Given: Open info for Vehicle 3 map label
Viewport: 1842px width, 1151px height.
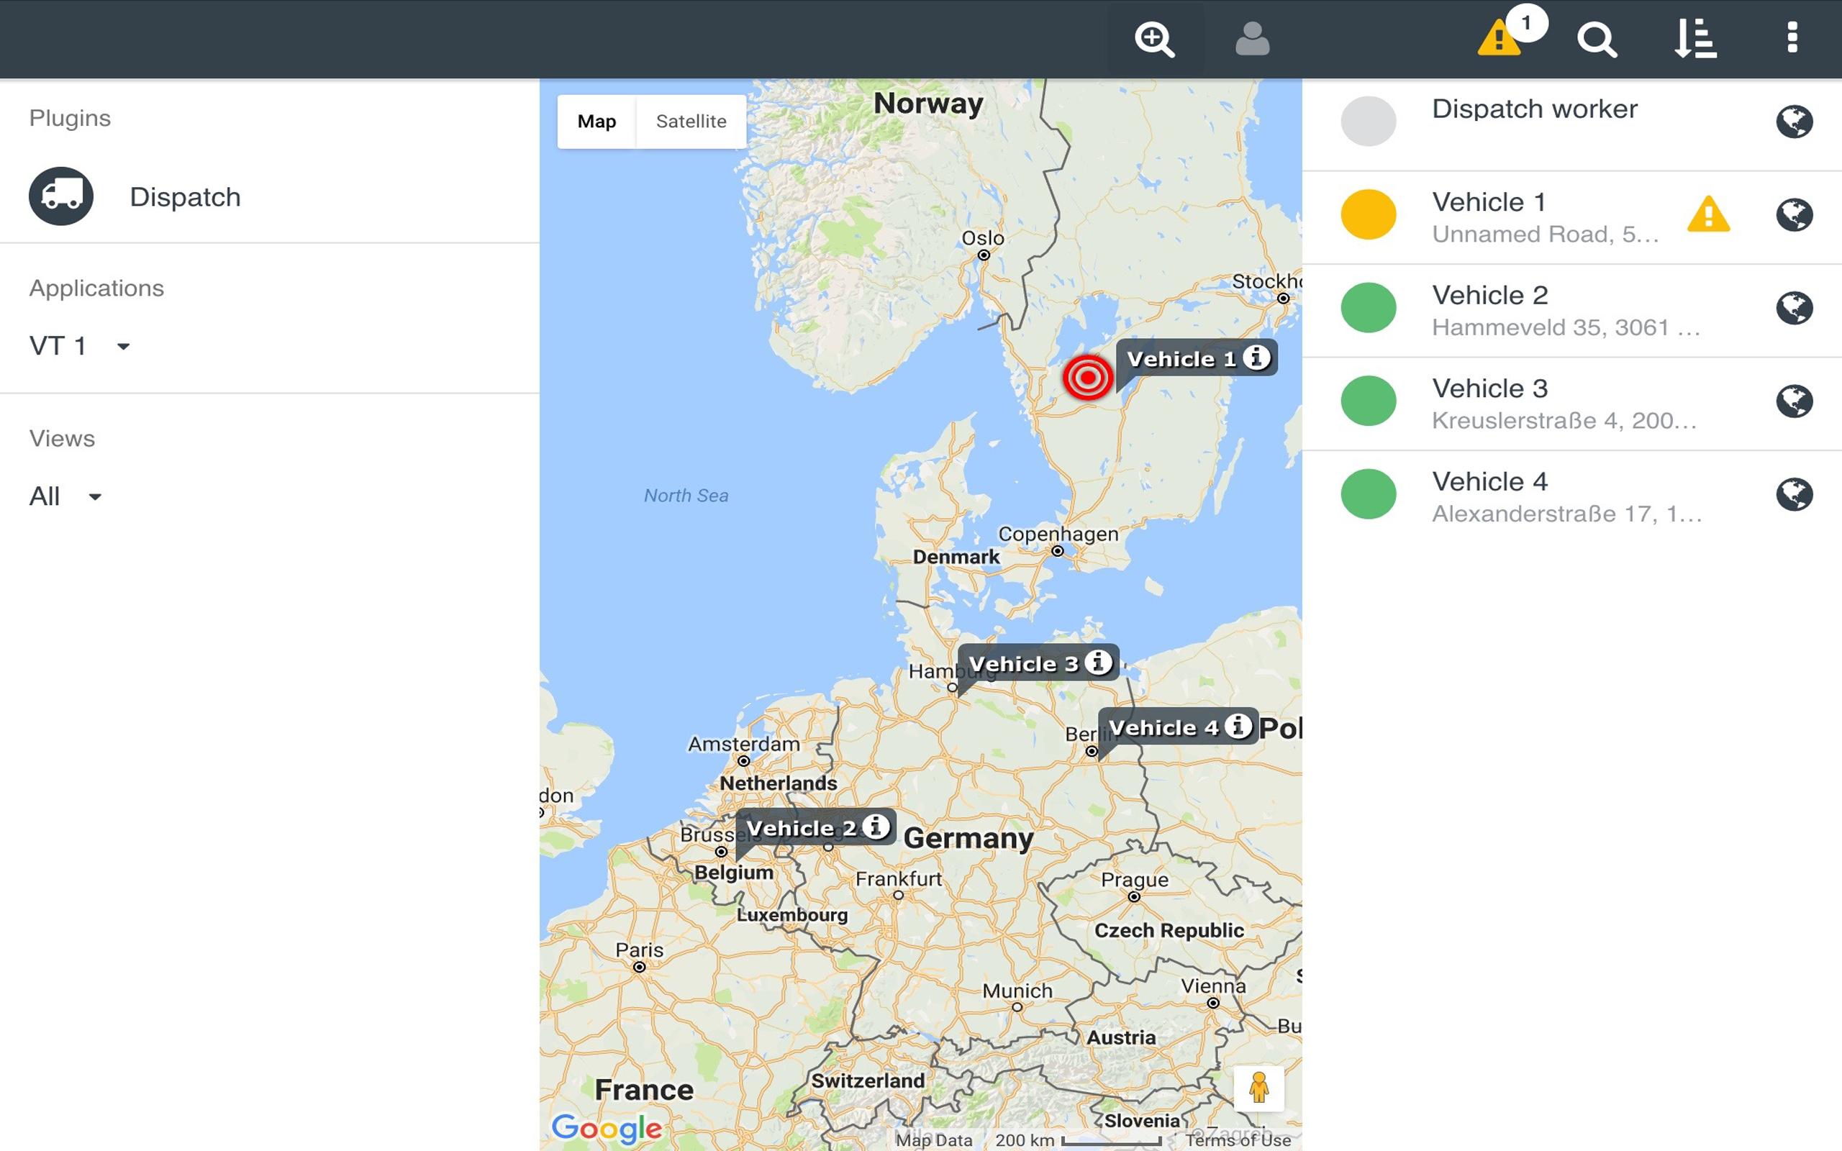Looking at the screenshot, I should pos(1097,663).
